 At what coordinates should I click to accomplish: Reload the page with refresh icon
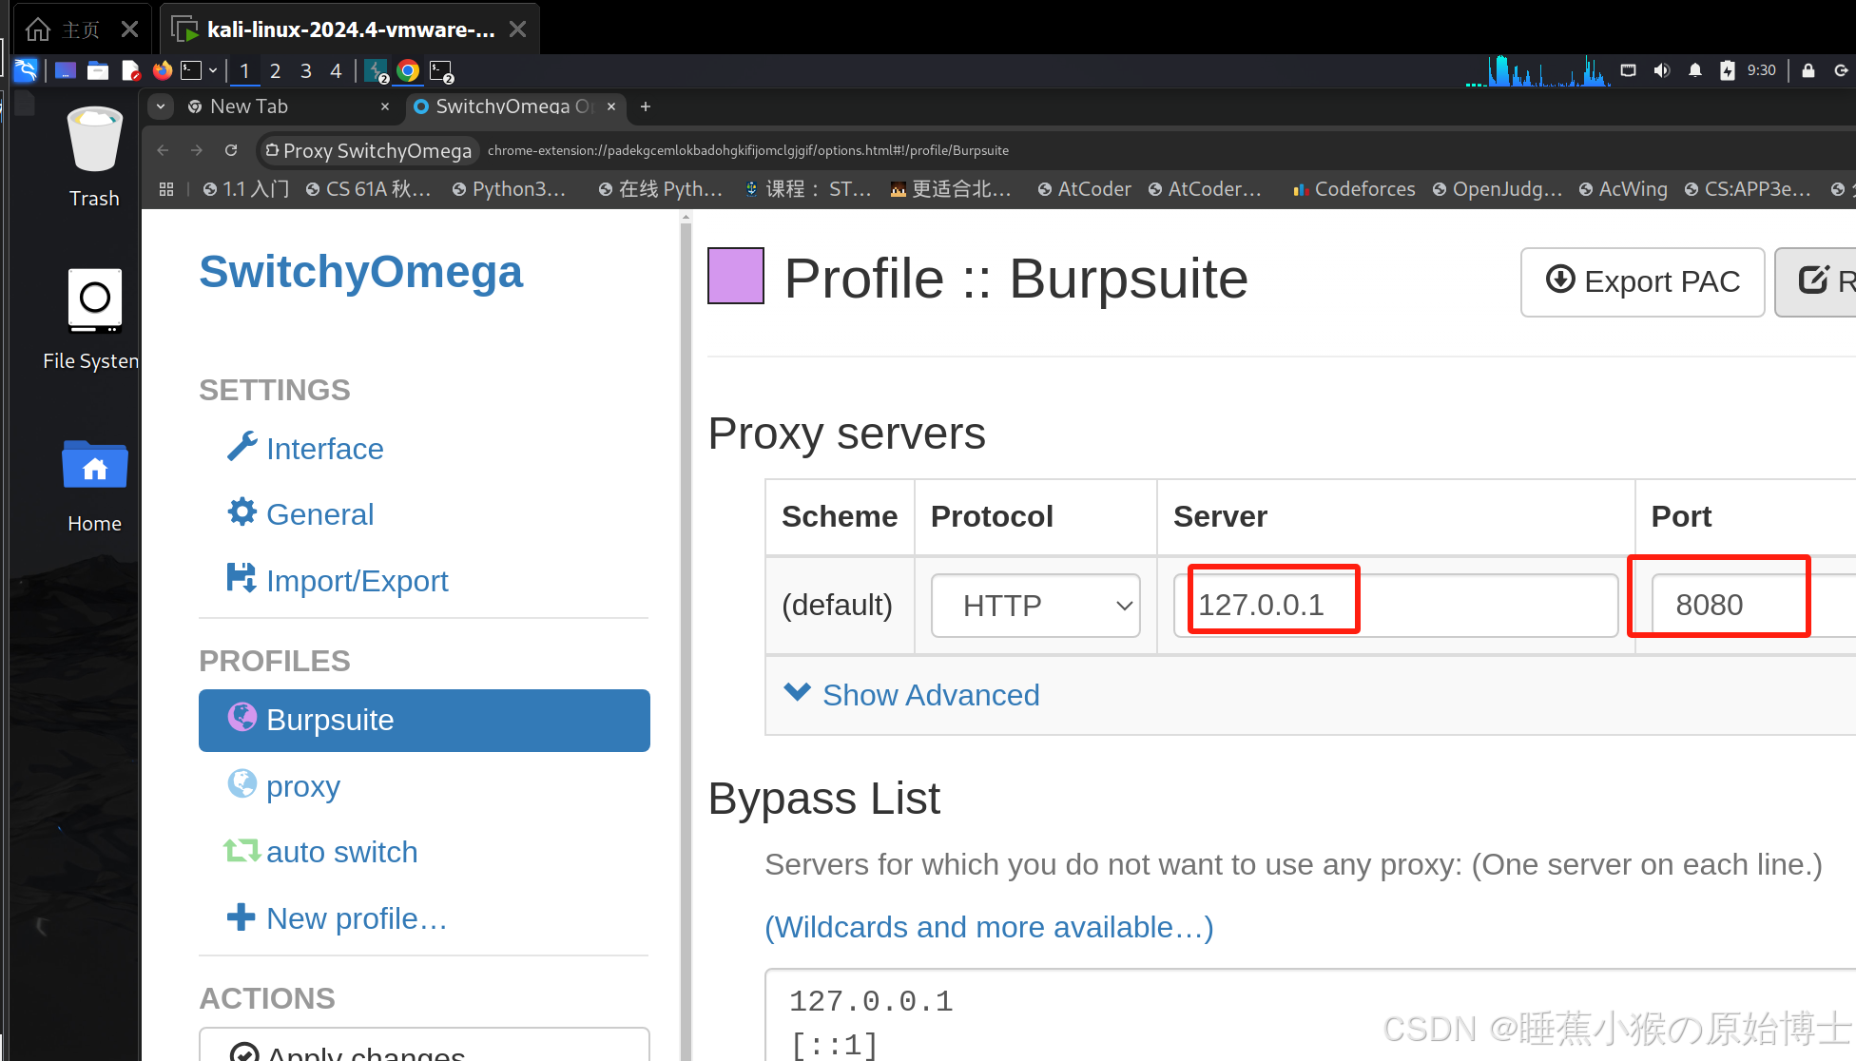click(x=231, y=150)
